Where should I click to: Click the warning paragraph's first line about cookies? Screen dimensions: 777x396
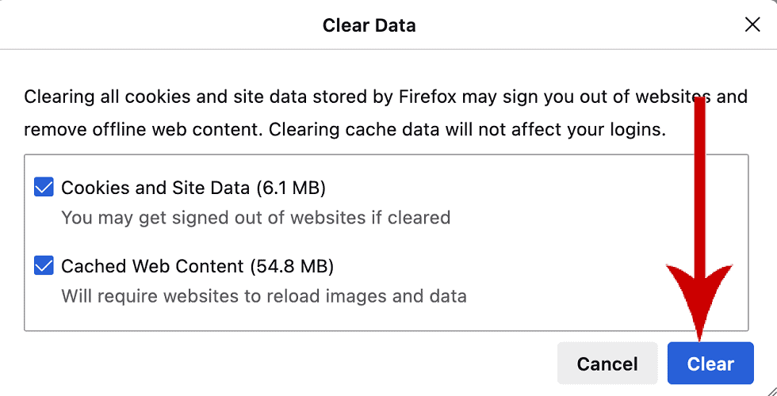coord(238,97)
